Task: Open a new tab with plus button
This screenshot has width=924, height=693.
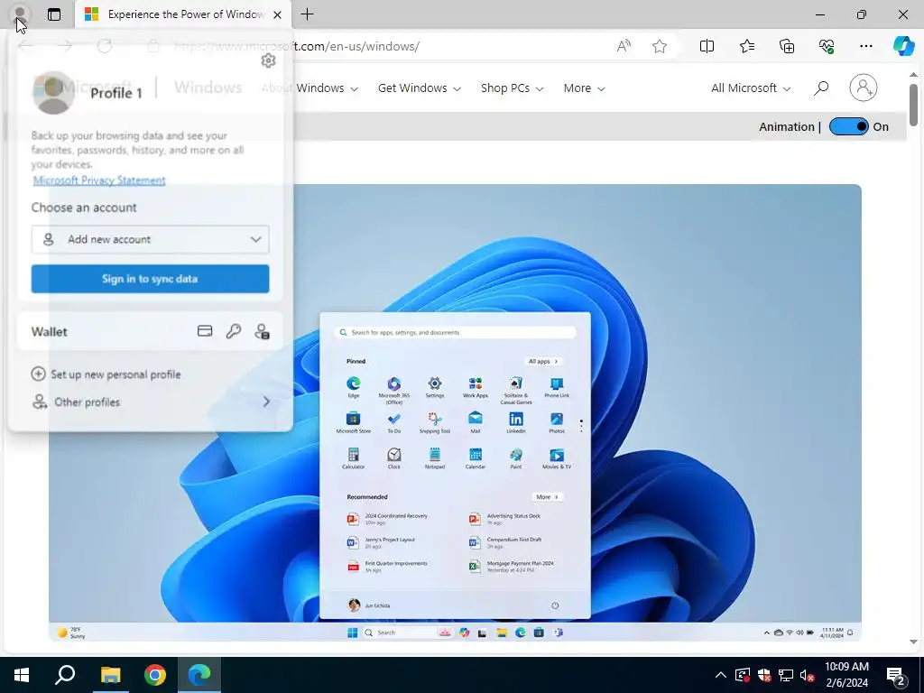Action: coord(307,14)
